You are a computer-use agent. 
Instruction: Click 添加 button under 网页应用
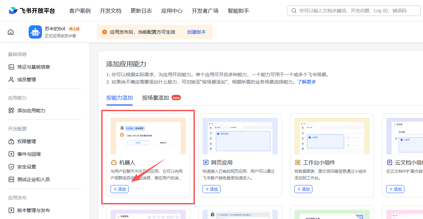211,189
